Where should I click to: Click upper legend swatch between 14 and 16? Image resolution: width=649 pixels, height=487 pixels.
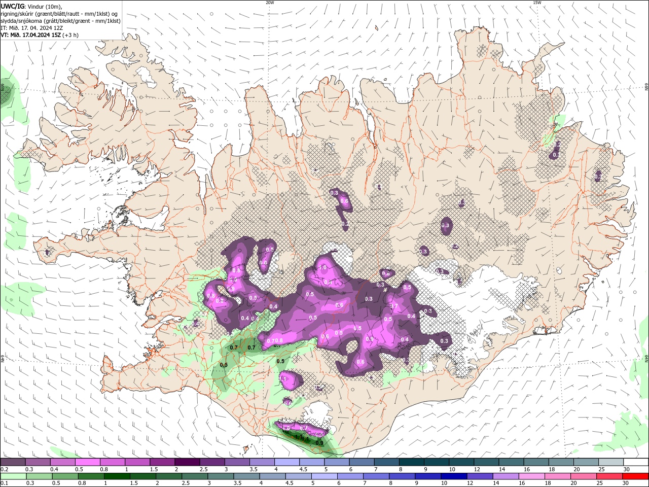tap(511, 462)
